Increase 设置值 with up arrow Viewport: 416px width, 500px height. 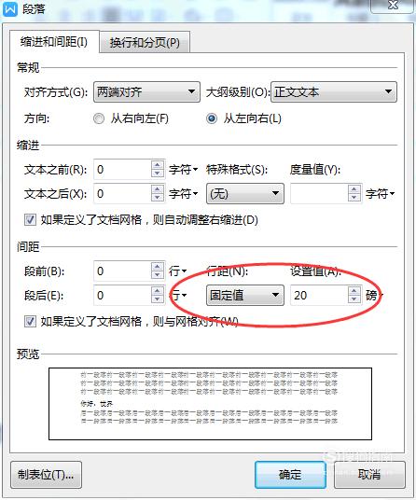tap(354, 291)
